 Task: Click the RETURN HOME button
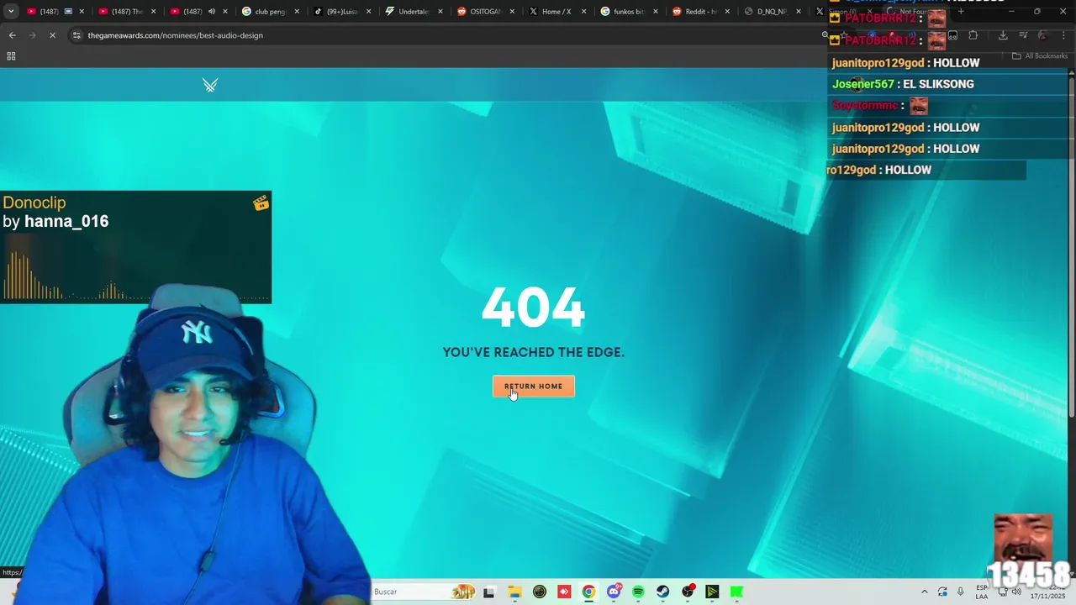point(534,387)
